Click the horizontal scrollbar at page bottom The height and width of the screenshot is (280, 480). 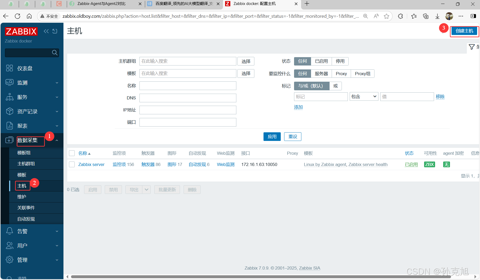[x=261, y=277]
